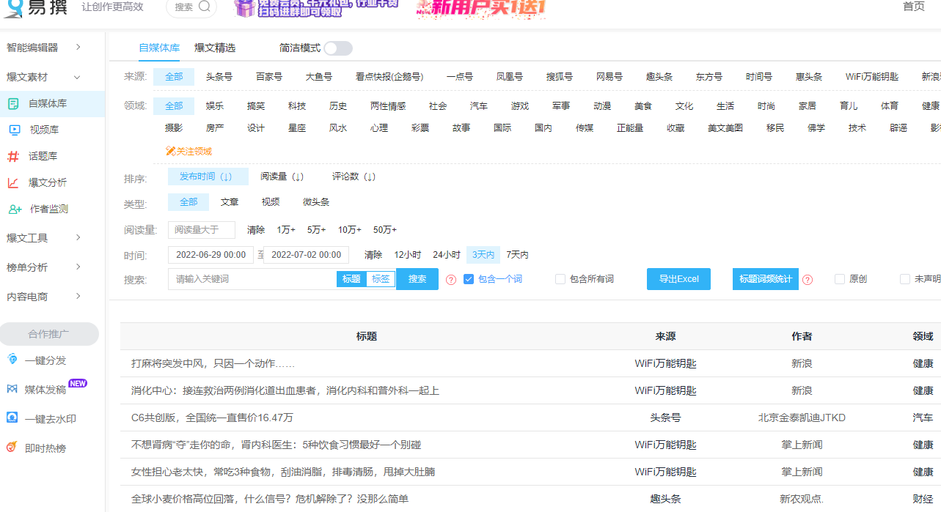Sort by 阅读量

(x=282, y=177)
